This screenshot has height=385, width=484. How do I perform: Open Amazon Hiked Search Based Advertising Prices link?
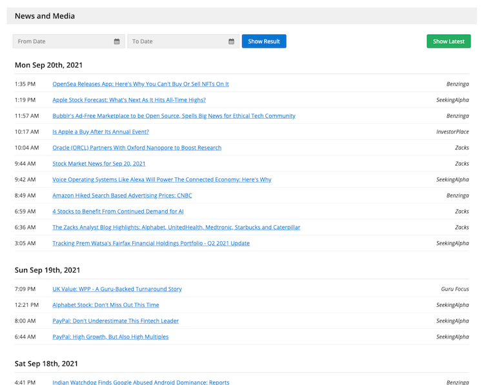(122, 195)
